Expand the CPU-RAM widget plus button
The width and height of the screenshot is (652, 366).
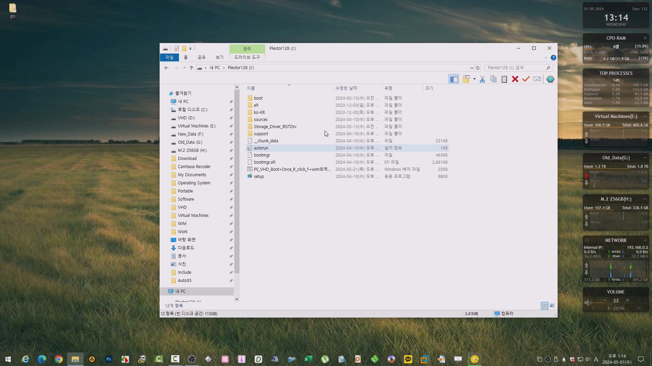[x=645, y=38]
